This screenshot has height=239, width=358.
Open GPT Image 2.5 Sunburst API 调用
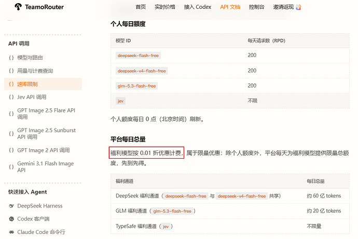pyautogui.click(x=46, y=134)
